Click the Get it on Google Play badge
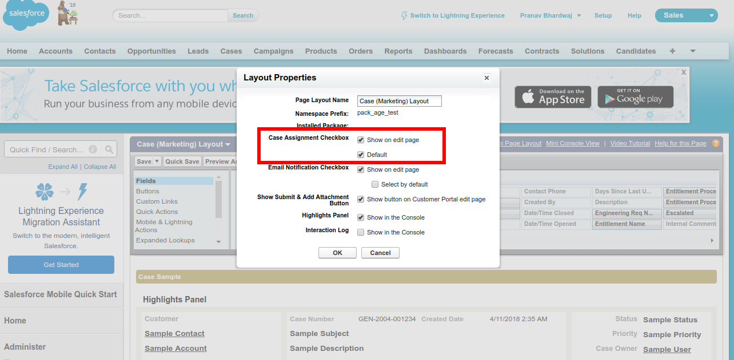The width and height of the screenshot is (734, 360). (x=635, y=97)
